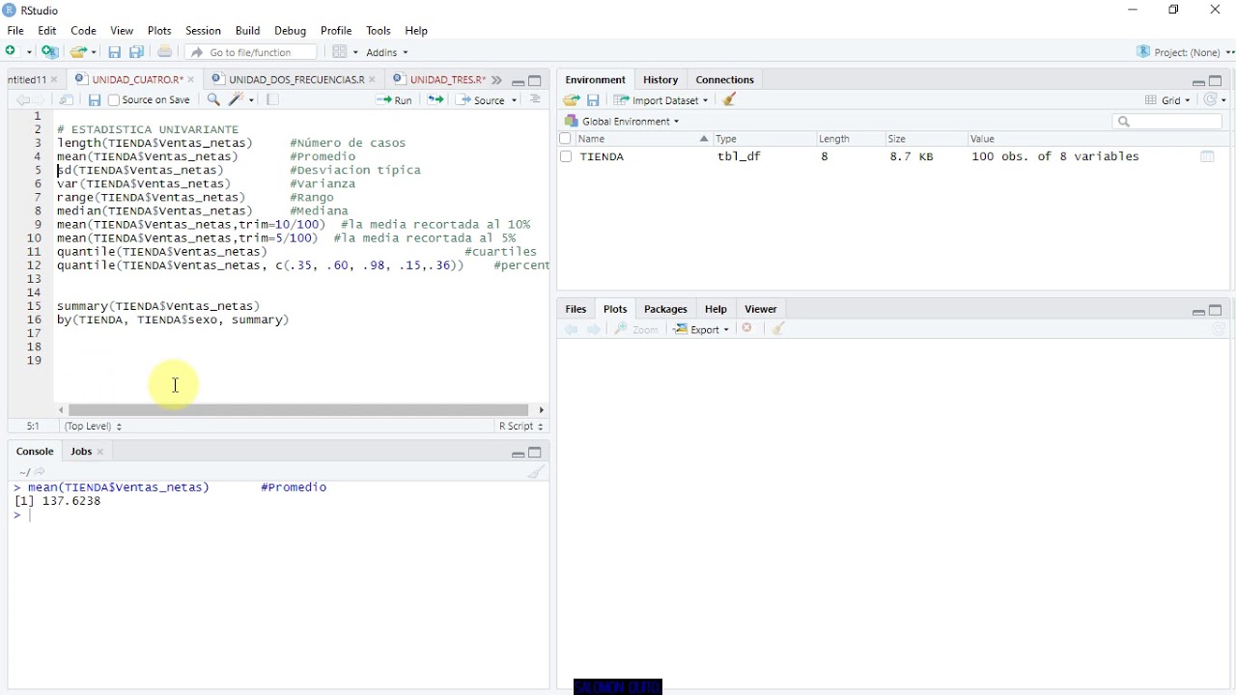Click the Go to file/function field
Viewport: 1236px width, 695px height.
(251, 52)
